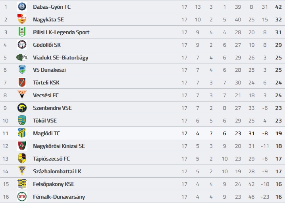285x203 pixels.
Task: Click the VS Dunakeszi shield icon
Action: 22,70
